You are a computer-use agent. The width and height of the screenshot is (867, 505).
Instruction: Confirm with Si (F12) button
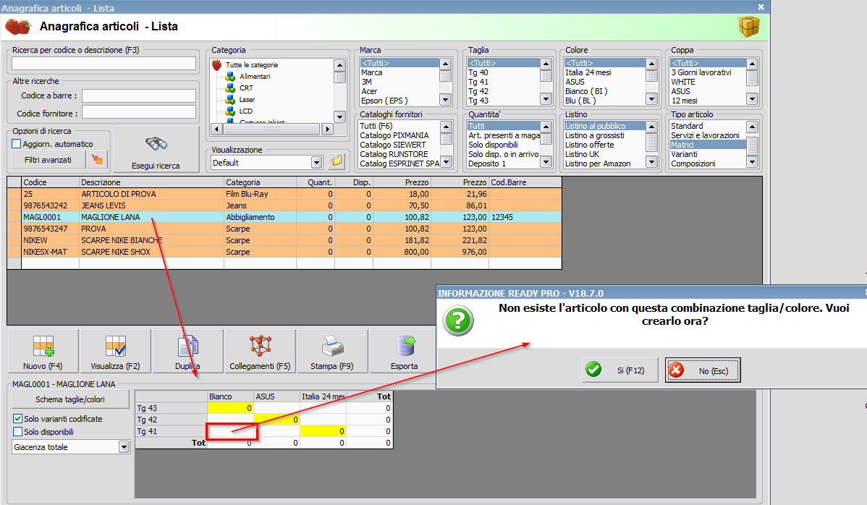pyautogui.click(x=621, y=370)
